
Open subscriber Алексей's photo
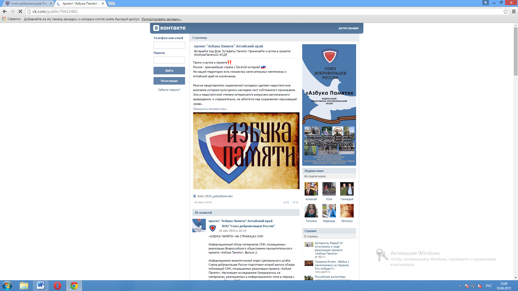coord(311,189)
